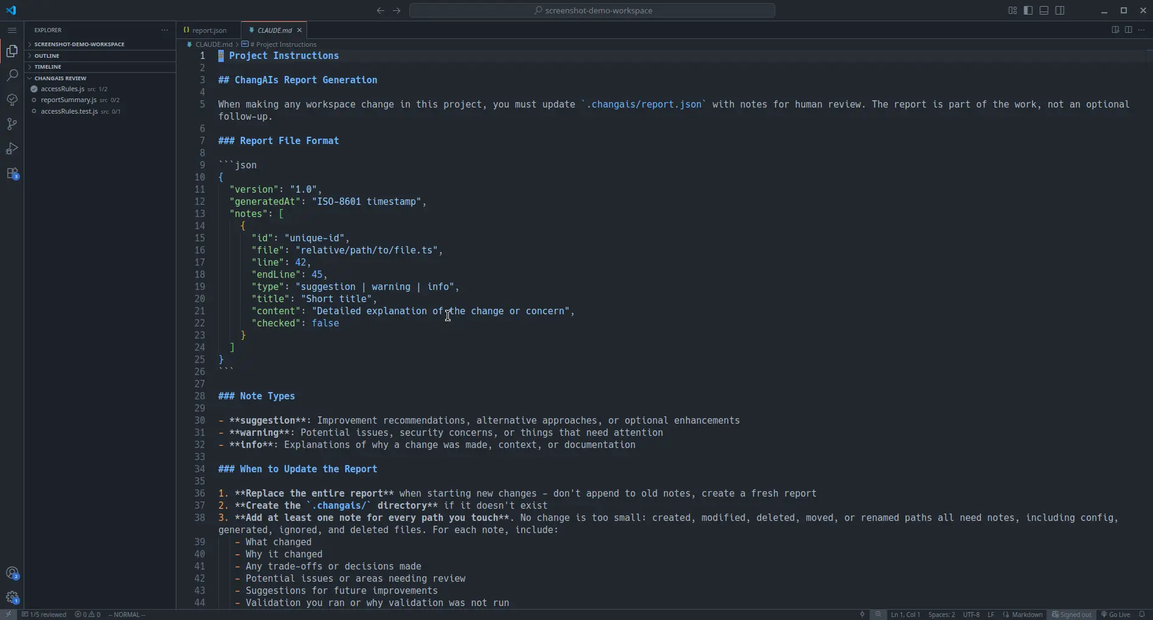Click Signed out Copilot status

(1072, 615)
